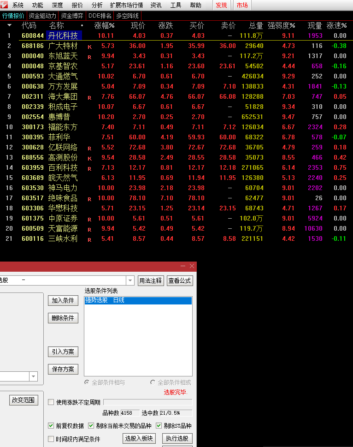Open the 工具 menu

point(176,5)
